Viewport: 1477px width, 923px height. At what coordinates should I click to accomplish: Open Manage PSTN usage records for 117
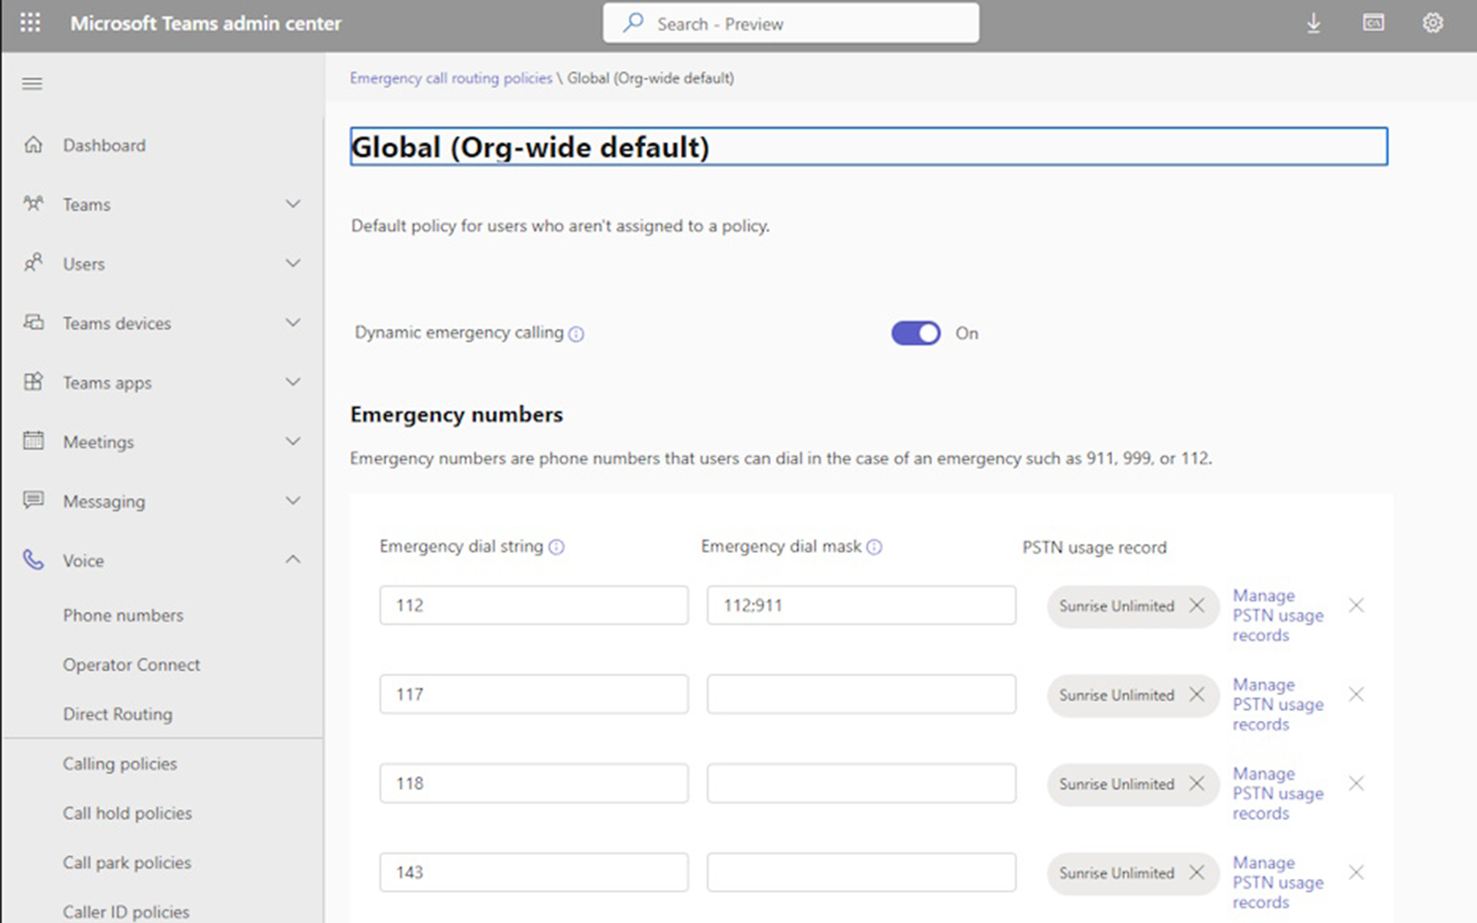click(1277, 704)
